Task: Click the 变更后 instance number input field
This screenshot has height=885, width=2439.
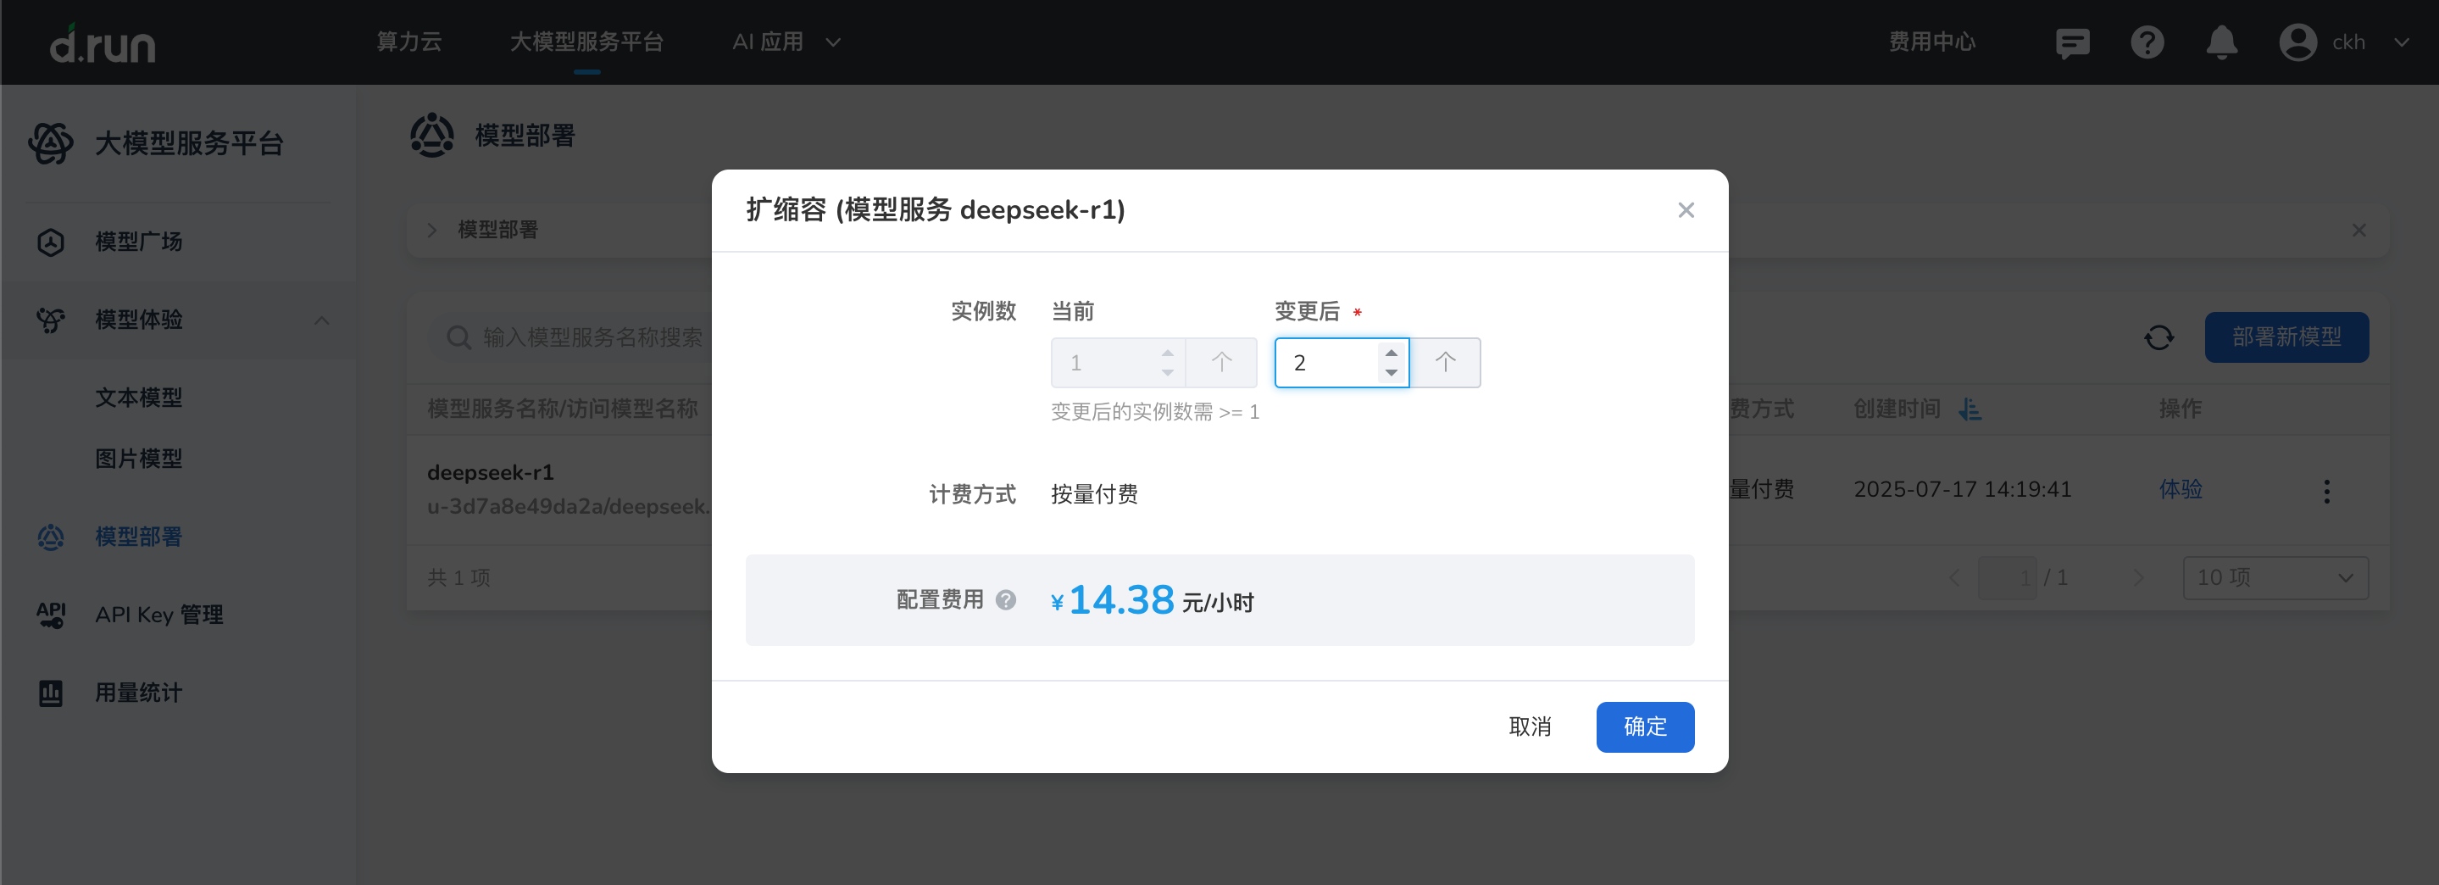Action: tap(1325, 363)
